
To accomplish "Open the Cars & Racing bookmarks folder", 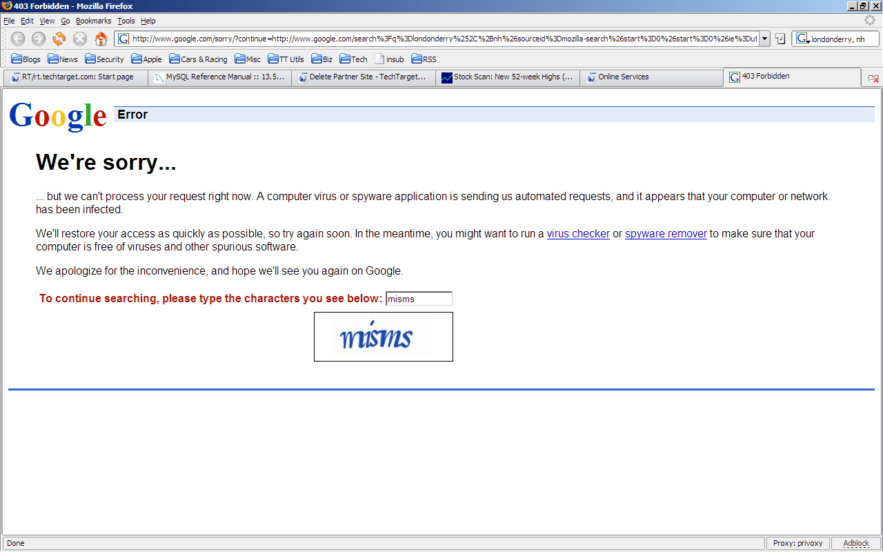I will tap(198, 59).
